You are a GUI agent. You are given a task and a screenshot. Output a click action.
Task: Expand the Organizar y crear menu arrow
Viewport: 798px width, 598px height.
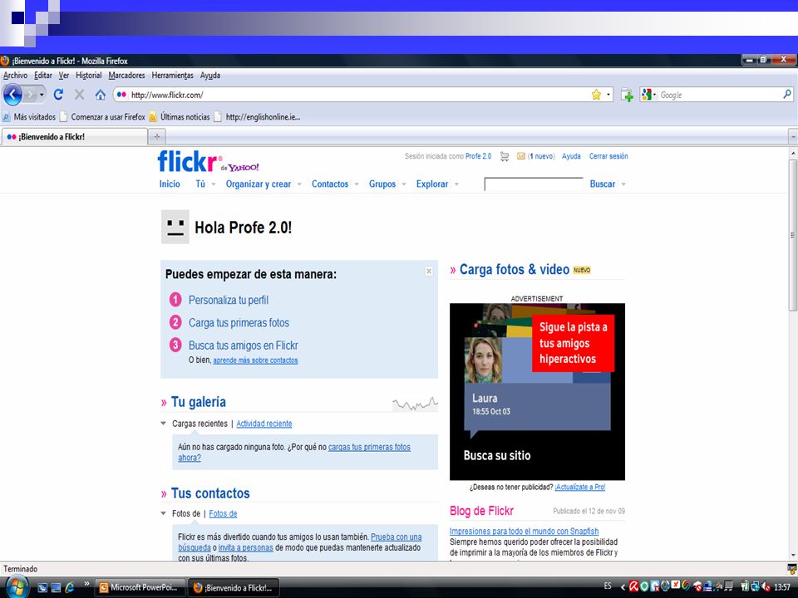[x=299, y=184]
